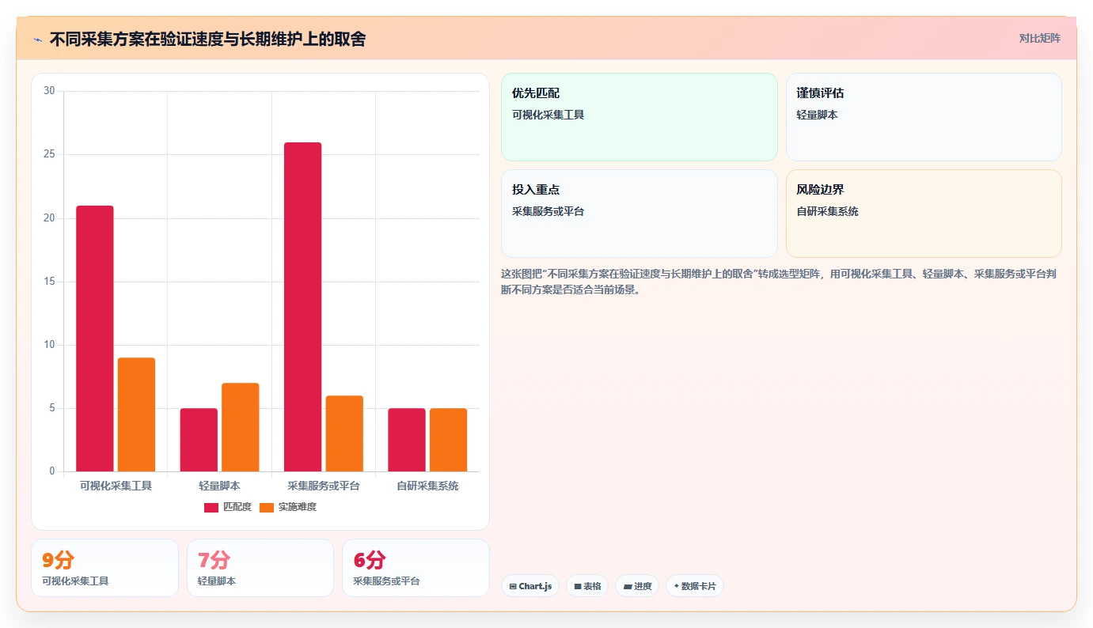The width and height of the screenshot is (1093, 628).
Task: Click the red 匹配度 bar for 采集服务或平台
Action: (303, 307)
